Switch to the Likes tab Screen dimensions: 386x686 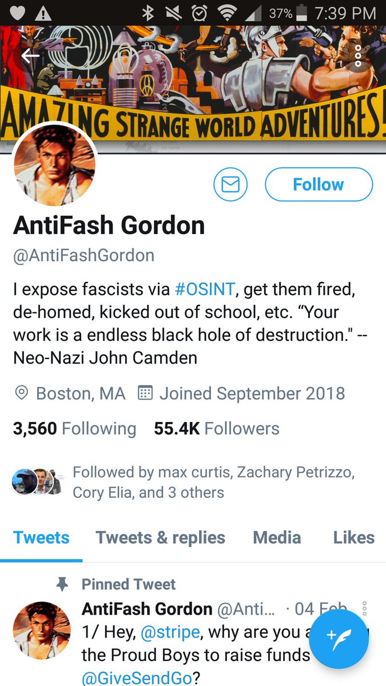click(x=354, y=538)
